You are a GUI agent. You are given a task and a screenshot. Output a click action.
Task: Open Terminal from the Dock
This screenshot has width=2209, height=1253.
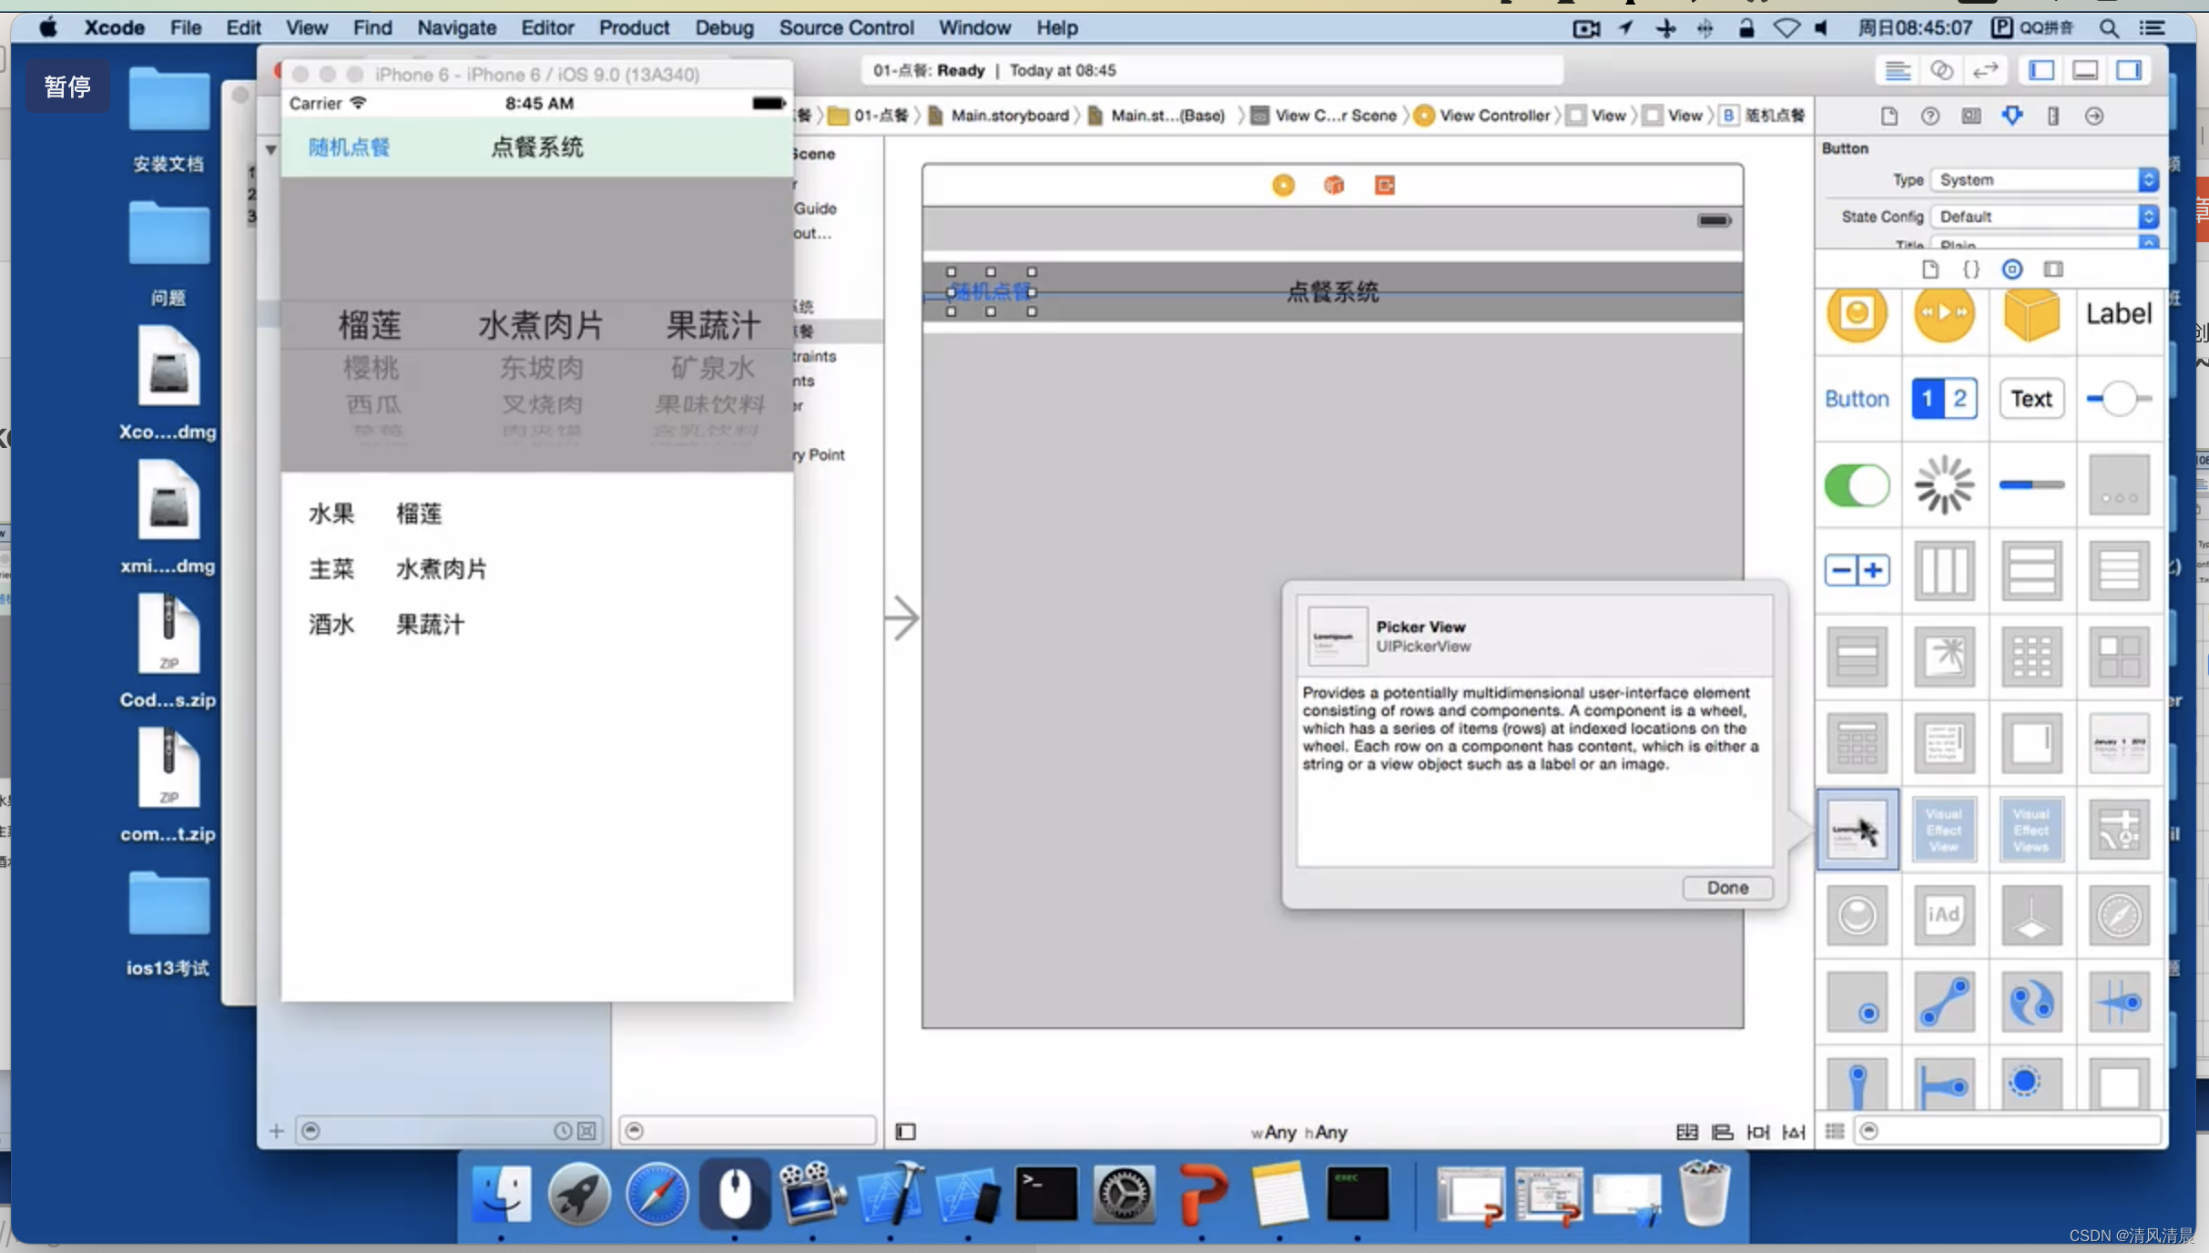pyautogui.click(x=1045, y=1194)
